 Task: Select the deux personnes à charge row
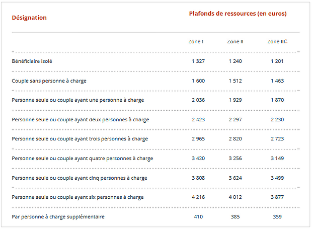[155, 120]
